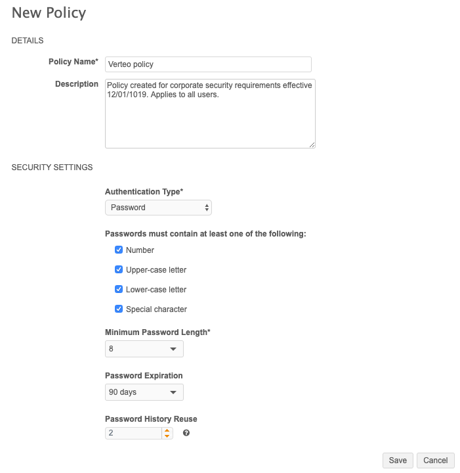Open the Password History Reuse help icon

pyautogui.click(x=186, y=433)
